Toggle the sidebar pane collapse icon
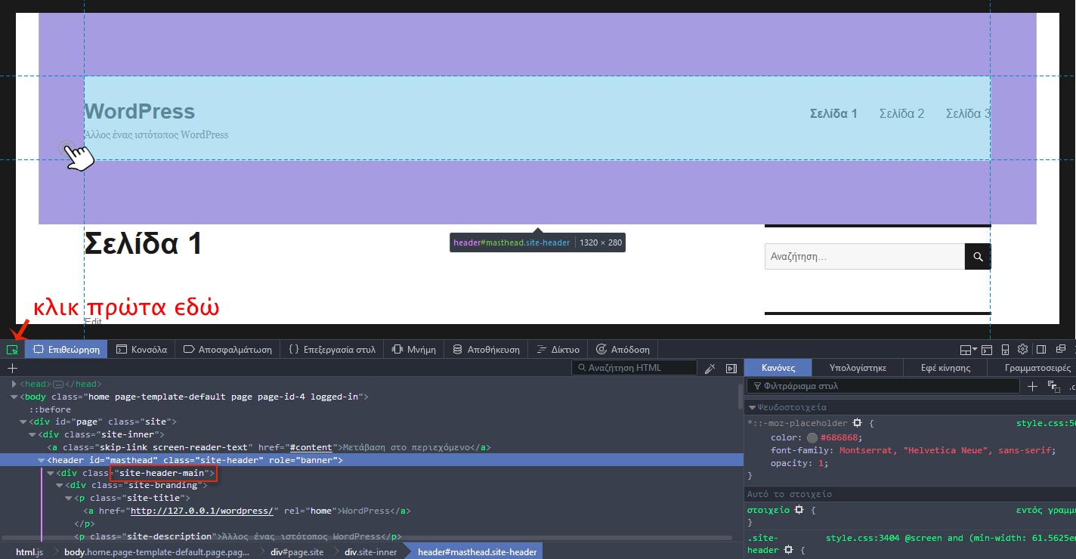The height and width of the screenshot is (559, 1076). (x=731, y=368)
